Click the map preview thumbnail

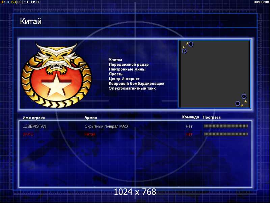coord(214,74)
